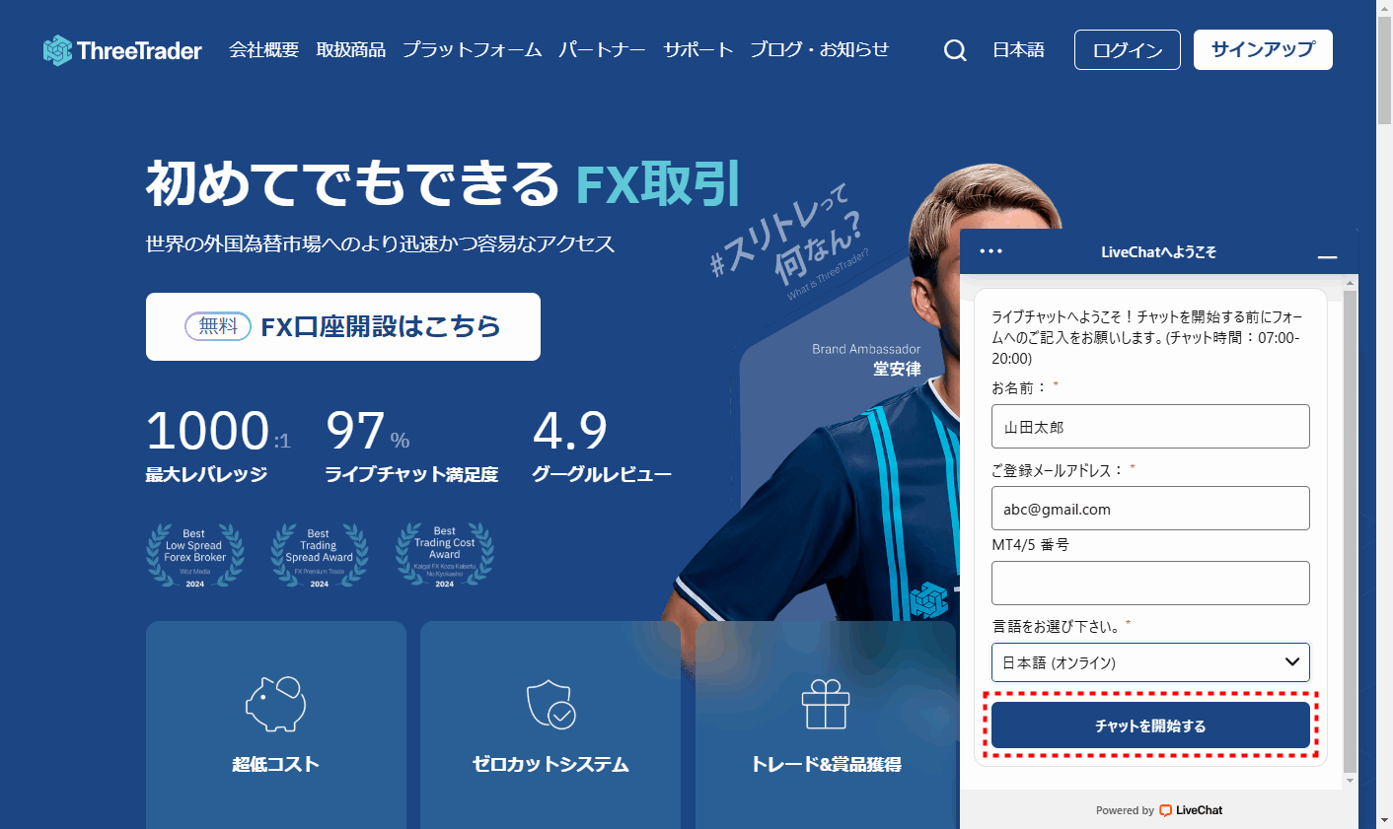
Task: Click チャットを開始する button
Action: tap(1150, 725)
